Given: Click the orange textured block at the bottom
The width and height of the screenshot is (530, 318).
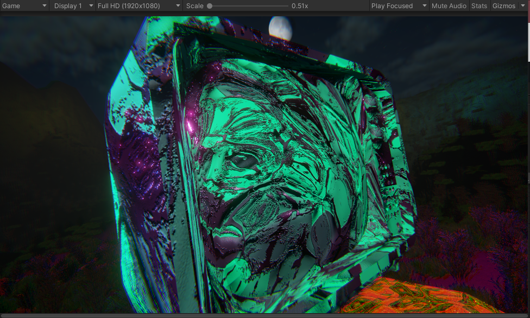Looking at the screenshot, I should click(x=418, y=297).
